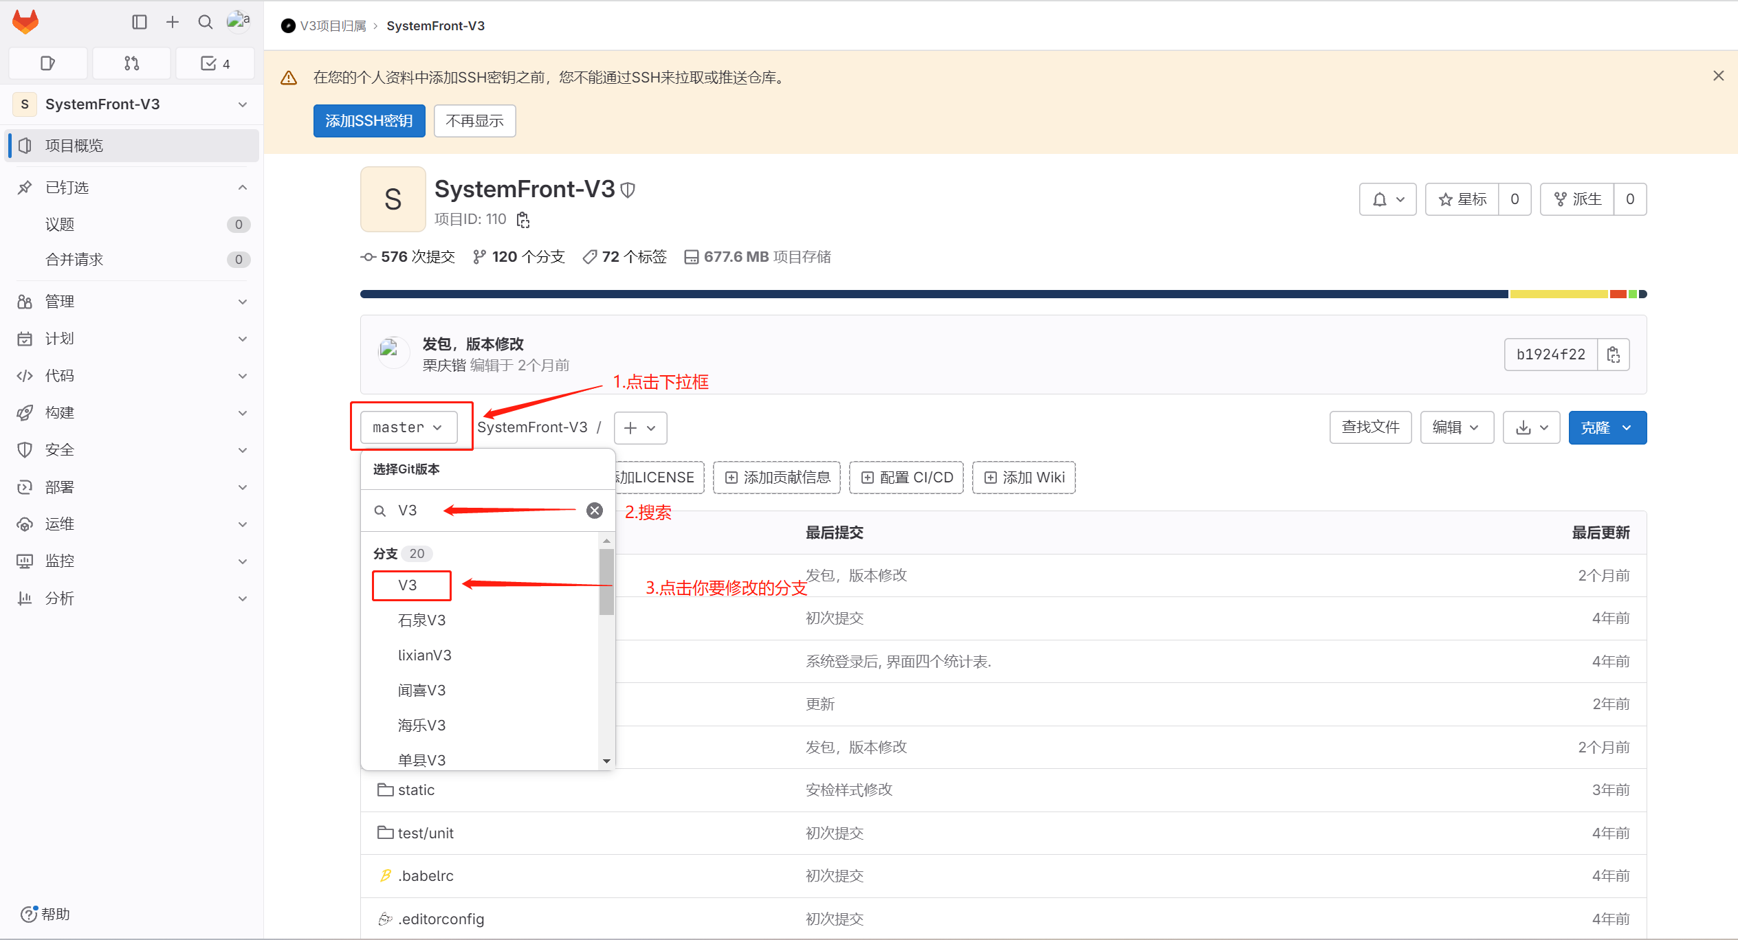Open the 帮助 help menu
Image resolution: width=1738 pixels, height=940 pixels.
pyautogui.click(x=45, y=914)
